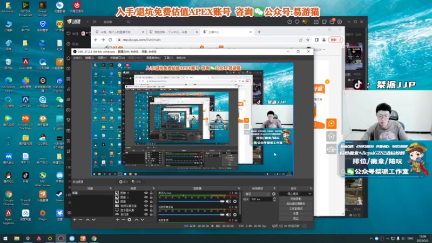432x243 pixels.
Task: Remove selected source with minus icon
Action: click(x=124, y=220)
